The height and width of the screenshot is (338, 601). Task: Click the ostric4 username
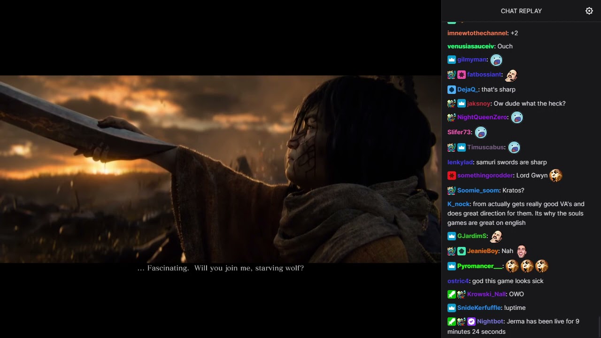click(x=458, y=281)
